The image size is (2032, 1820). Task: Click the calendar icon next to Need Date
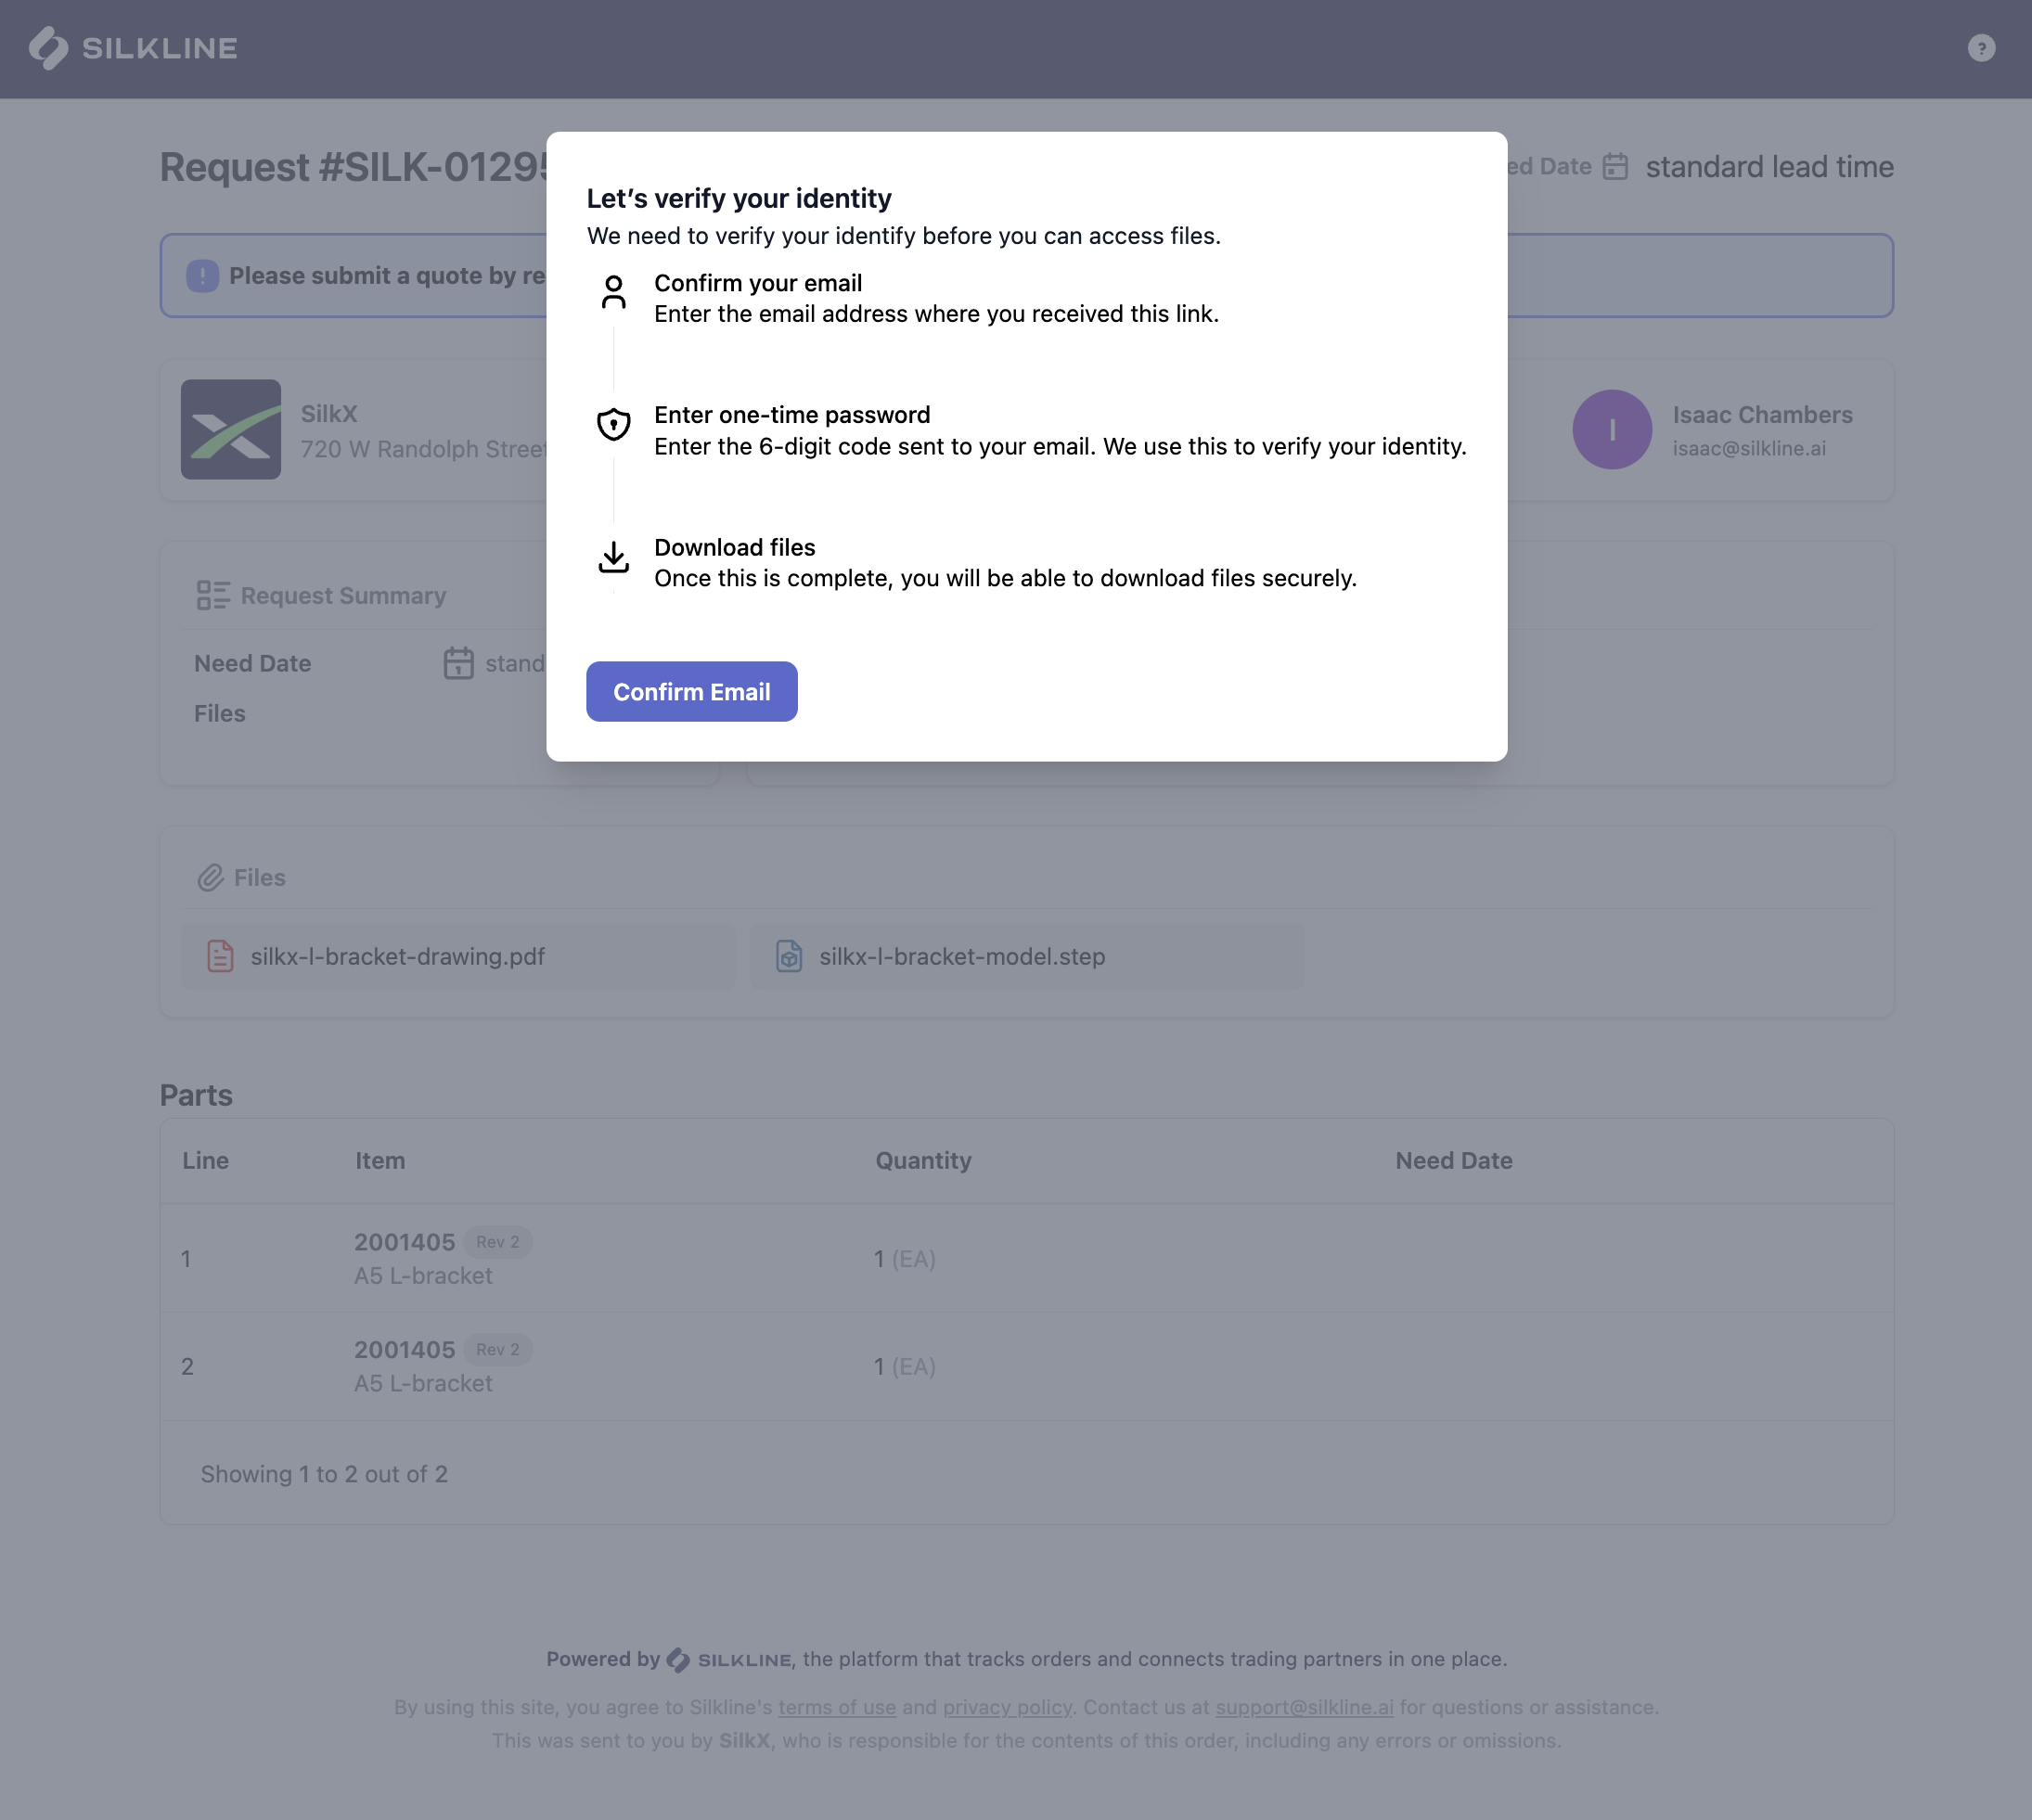(458, 663)
